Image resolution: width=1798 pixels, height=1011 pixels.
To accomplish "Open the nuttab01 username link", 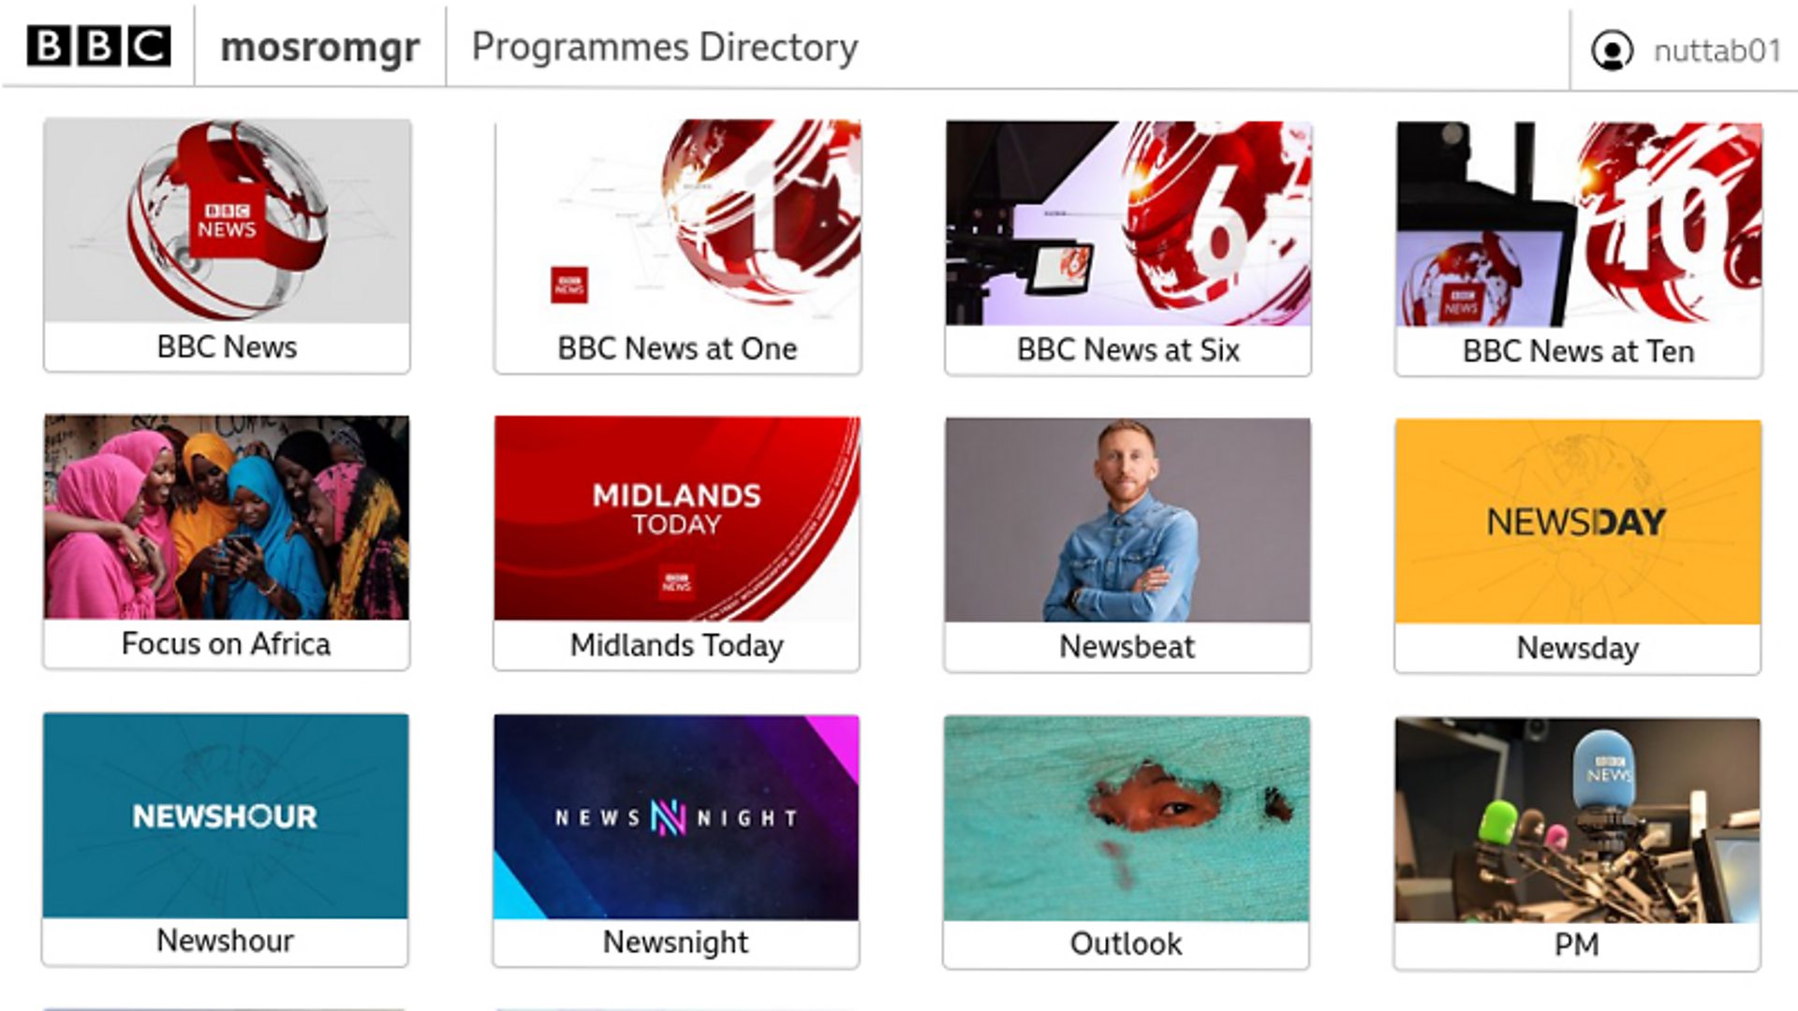I will (x=1717, y=51).
